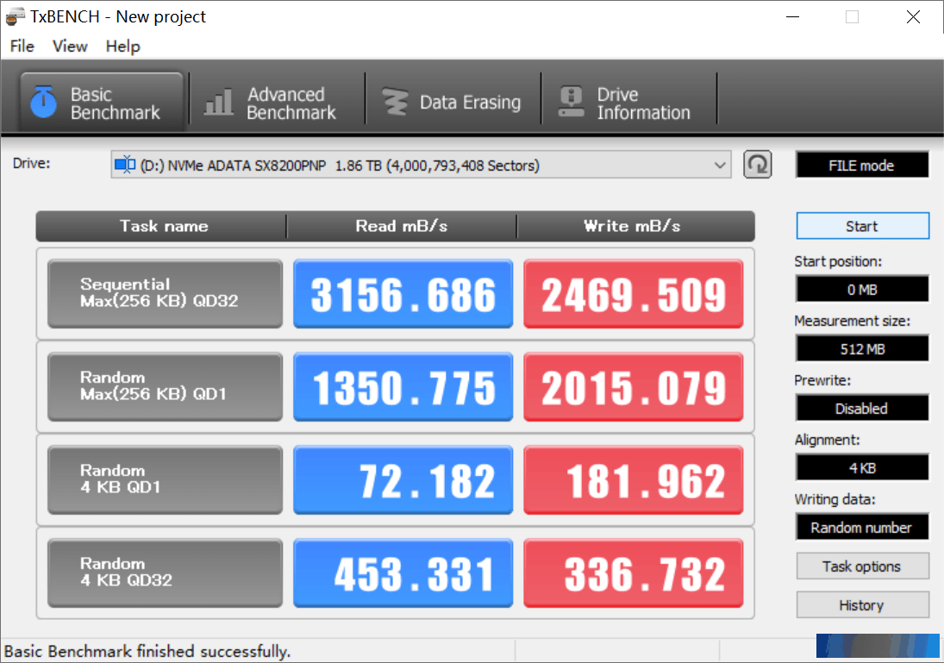The height and width of the screenshot is (663, 944).
Task: Click the read value 1350.775
Action: tap(403, 386)
